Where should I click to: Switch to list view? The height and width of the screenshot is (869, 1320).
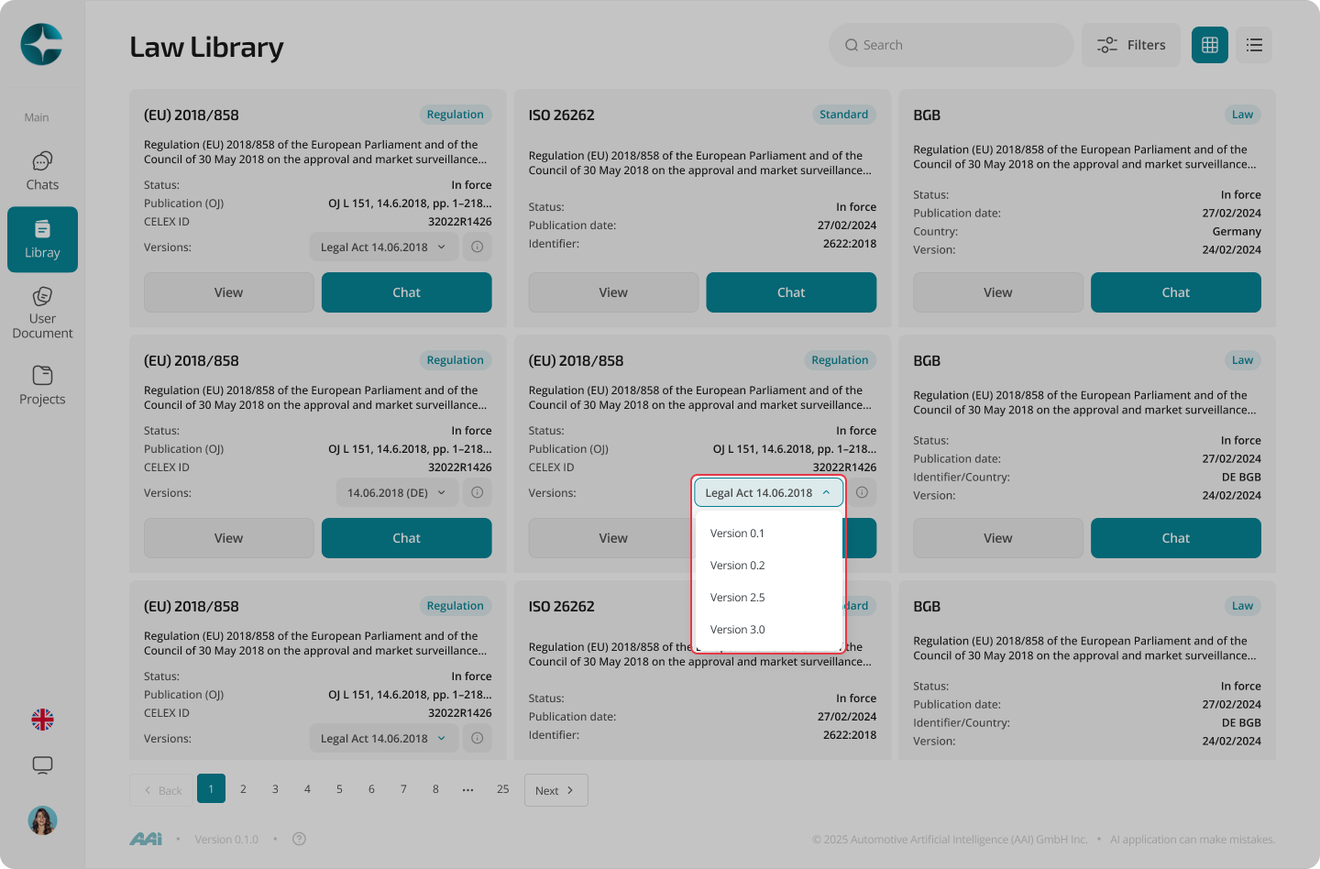(1254, 45)
